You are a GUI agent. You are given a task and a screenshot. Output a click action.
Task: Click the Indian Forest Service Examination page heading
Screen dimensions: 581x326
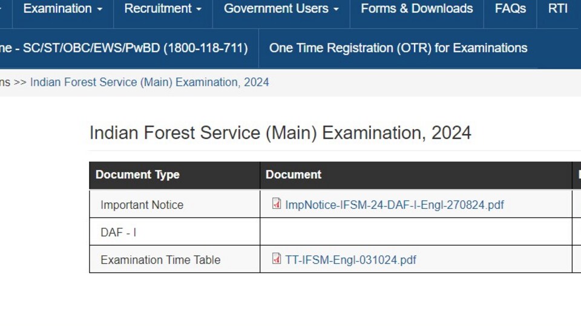coord(280,133)
